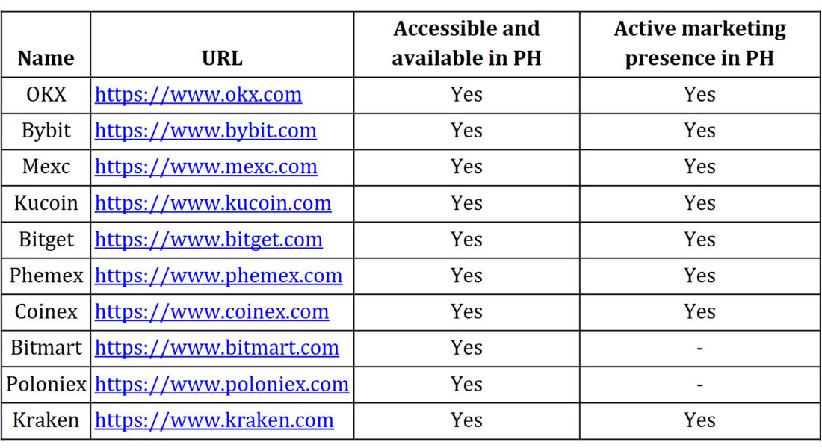
Task: Click the Phemex name cell
Action: [x=46, y=276]
